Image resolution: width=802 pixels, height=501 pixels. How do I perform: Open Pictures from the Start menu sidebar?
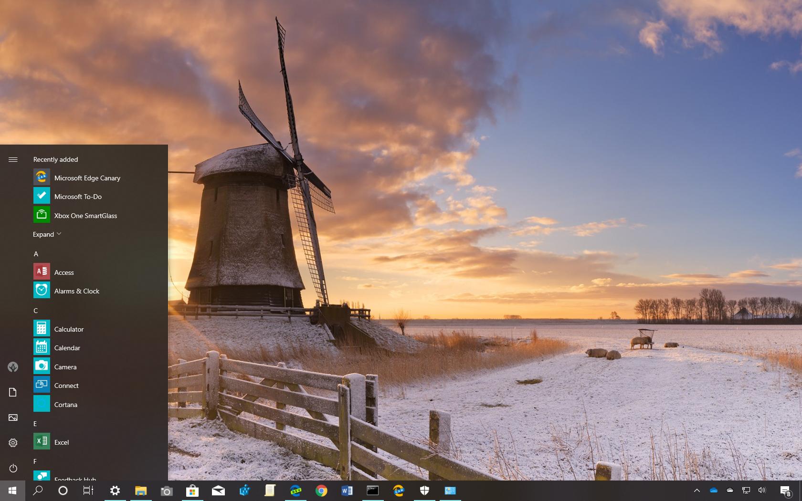click(13, 417)
